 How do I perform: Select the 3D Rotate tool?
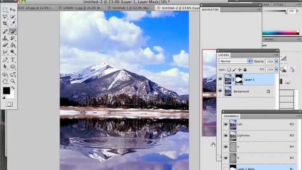coord(5,75)
